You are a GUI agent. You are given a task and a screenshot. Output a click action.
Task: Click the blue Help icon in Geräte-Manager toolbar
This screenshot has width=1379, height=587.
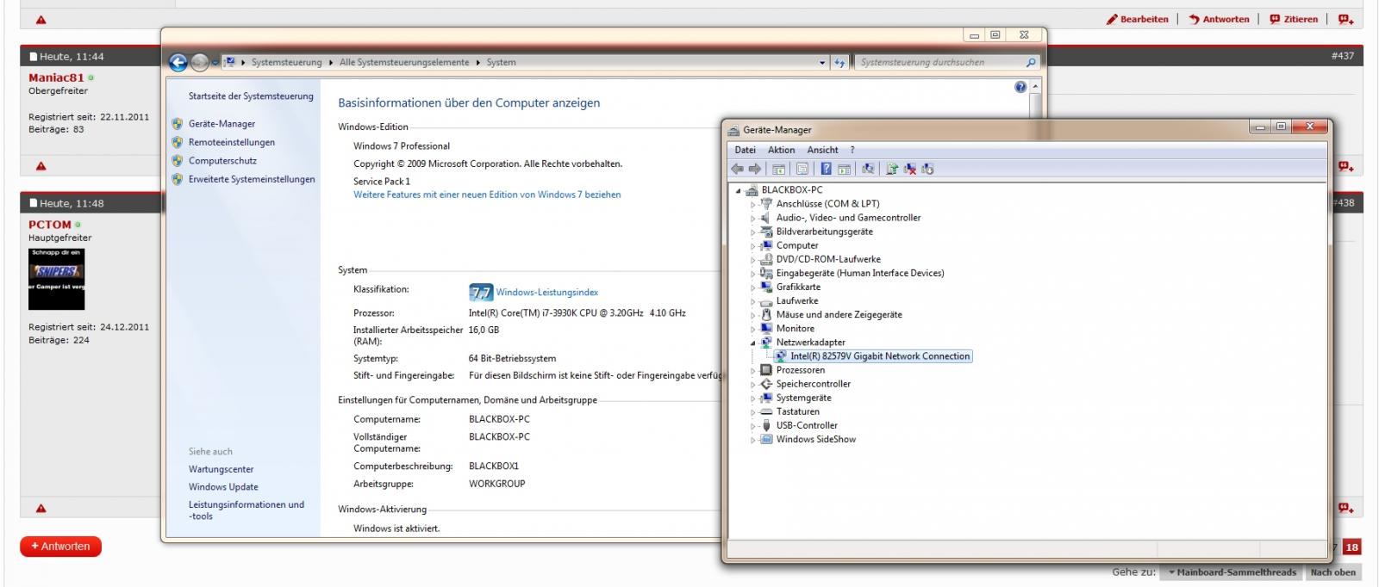pos(826,169)
